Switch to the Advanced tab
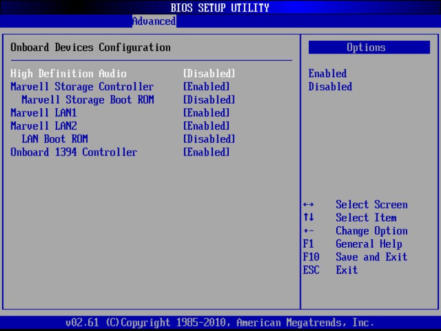Image resolution: width=441 pixels, height=331 pixels. [x=154, y=21]
